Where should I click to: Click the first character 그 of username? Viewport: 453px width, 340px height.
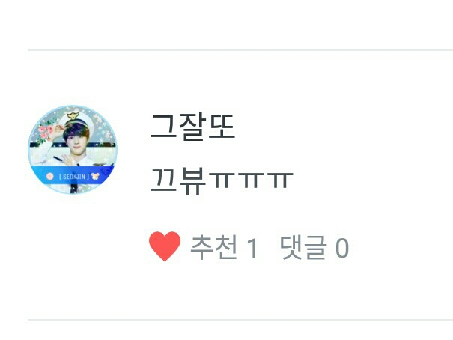click(163, 127)
